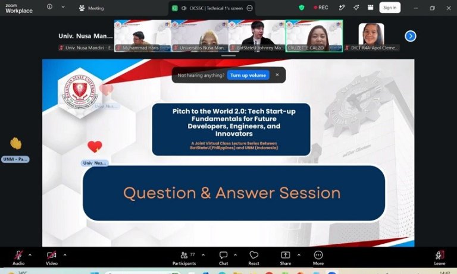This screenshot has height=274, width=457.
Task: Dismiss the Not hearing anything notification
Action: tap(277, 75)
